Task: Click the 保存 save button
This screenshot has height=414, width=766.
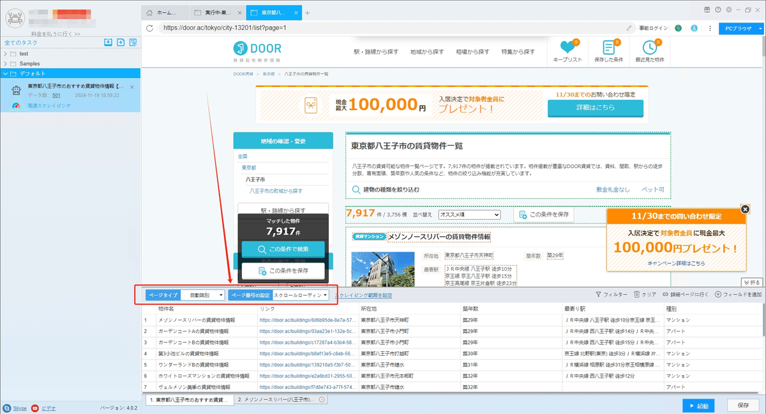Action: [742, 406]
